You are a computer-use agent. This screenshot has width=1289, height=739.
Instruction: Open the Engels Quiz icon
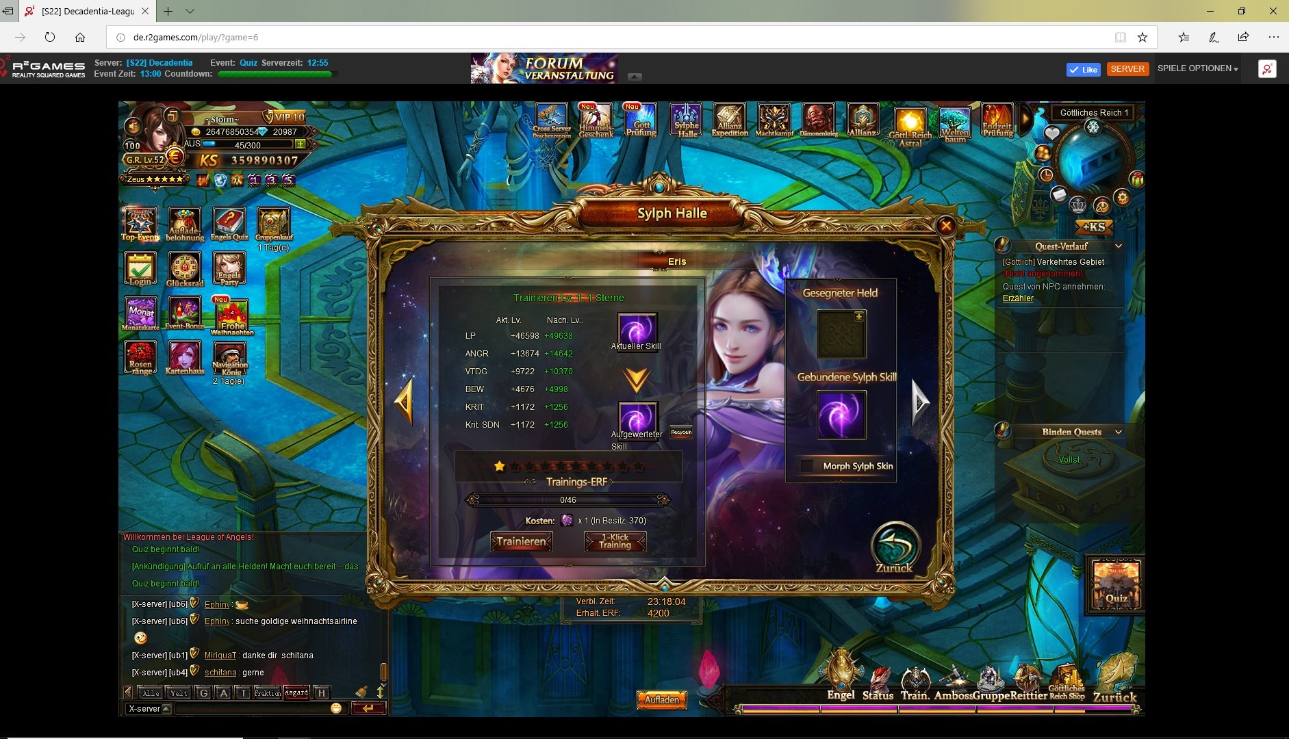(229, 224)
